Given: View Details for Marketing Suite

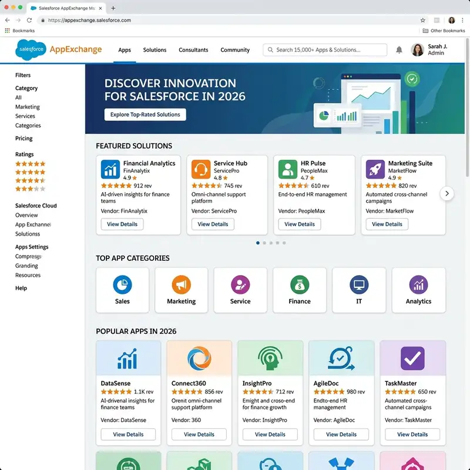Looking at the screenshot, I should [387, 224].
